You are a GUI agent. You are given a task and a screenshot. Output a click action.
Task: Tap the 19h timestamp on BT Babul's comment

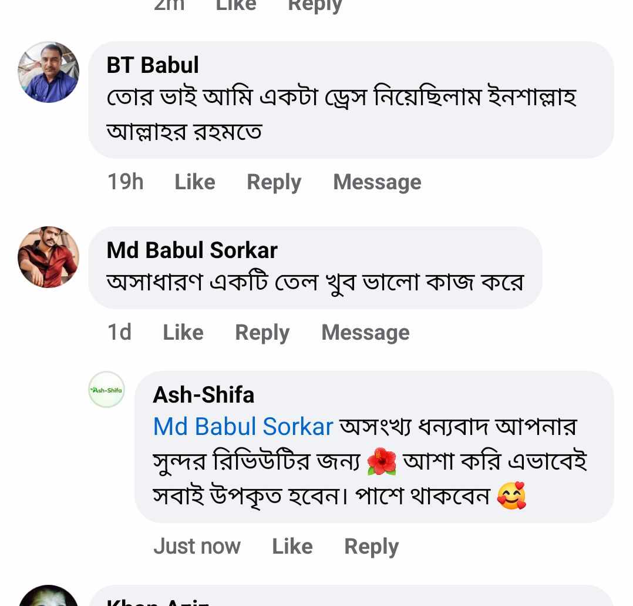(125, 182)
